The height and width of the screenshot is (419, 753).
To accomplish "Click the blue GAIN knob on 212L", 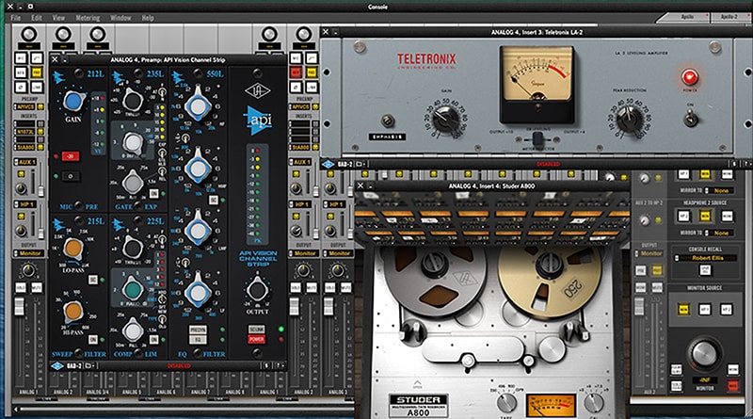I will [x=73, y=101].
